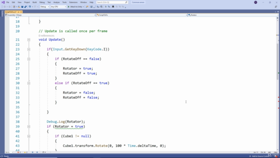This screenshot has width=280, height=158.
Task: Click the Open File folder icon
Action: (x=19, y=7)
